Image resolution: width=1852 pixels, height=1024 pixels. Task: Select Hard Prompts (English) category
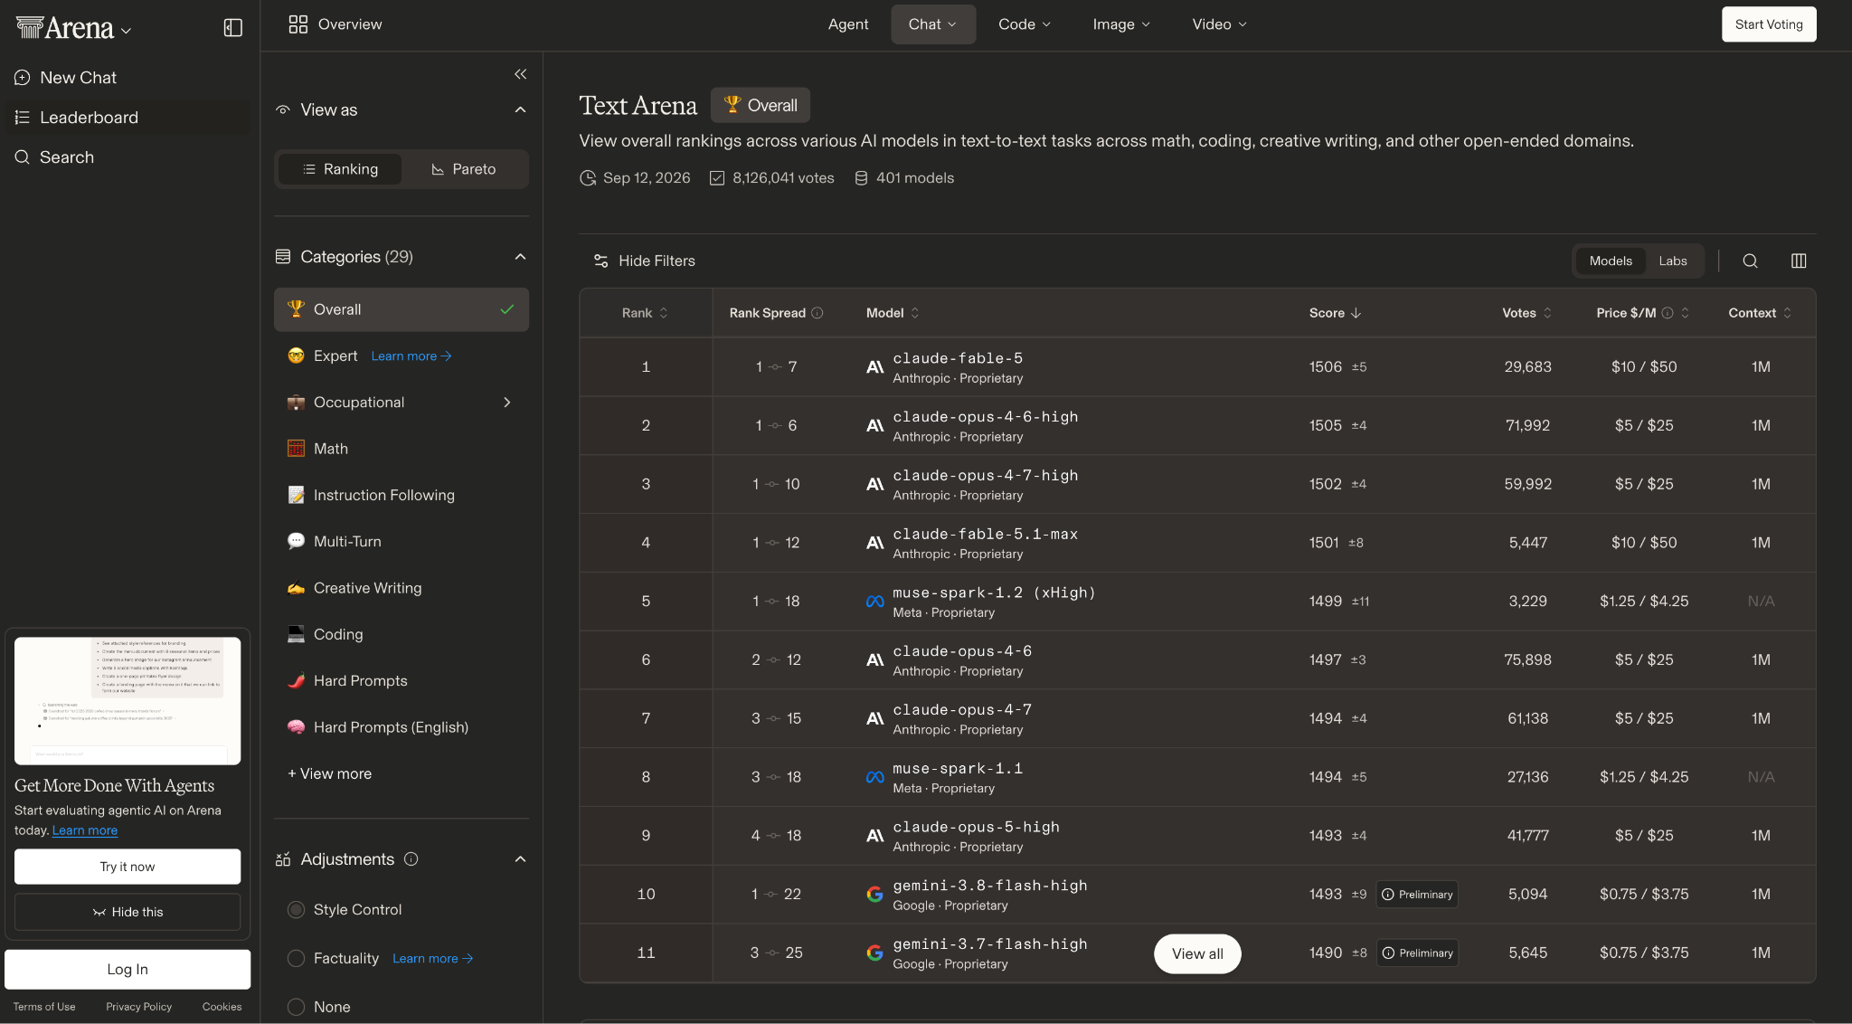pyautogui.click(x=402, y=727)
